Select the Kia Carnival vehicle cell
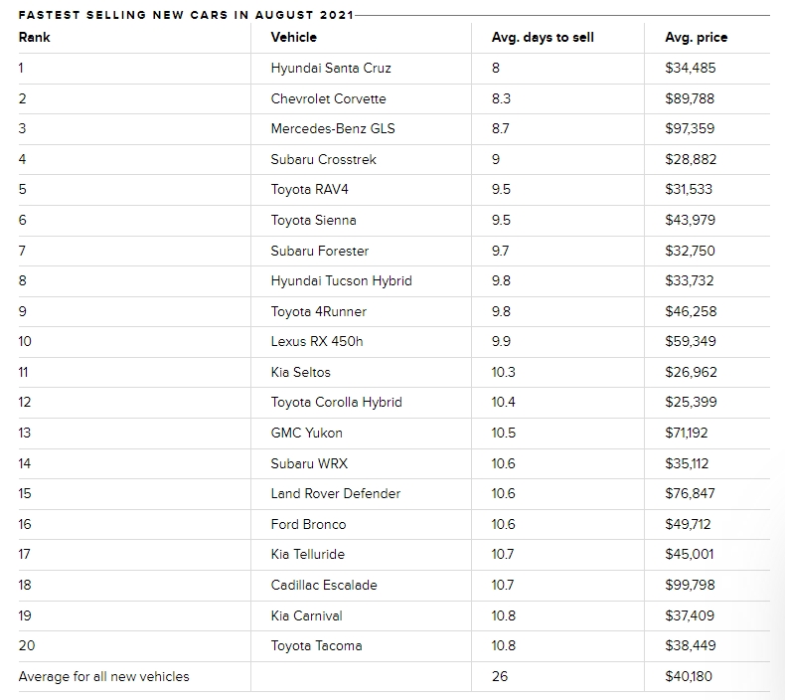This screenshot has width=785, height=700. click(x=306, y=615)
